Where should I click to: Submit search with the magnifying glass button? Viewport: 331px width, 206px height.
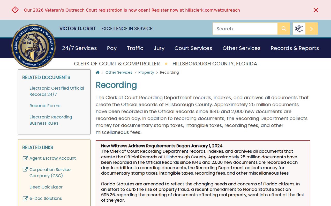(284, 29)
